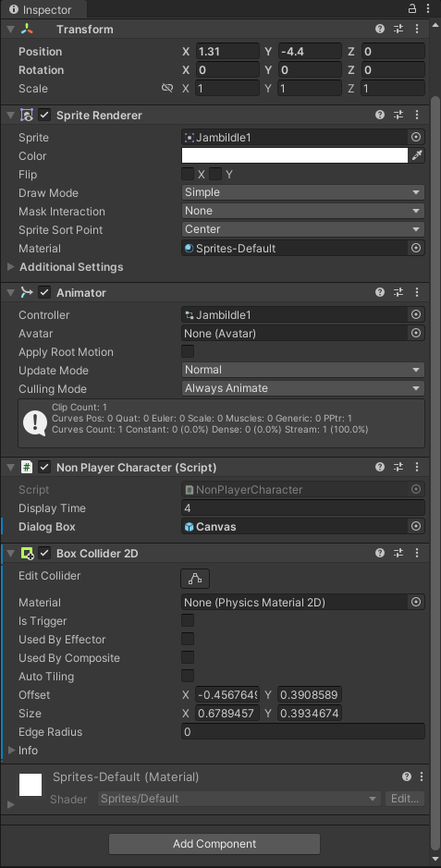Toggle constrained proportions link icon on Scale
The height and width of the screenshot is (868, 441).
[167, 88]
